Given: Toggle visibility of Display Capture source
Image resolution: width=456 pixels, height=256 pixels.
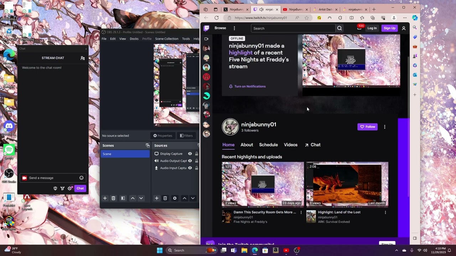Looking at the screenshot, I should pyautogui.click(x=190, y=154).
